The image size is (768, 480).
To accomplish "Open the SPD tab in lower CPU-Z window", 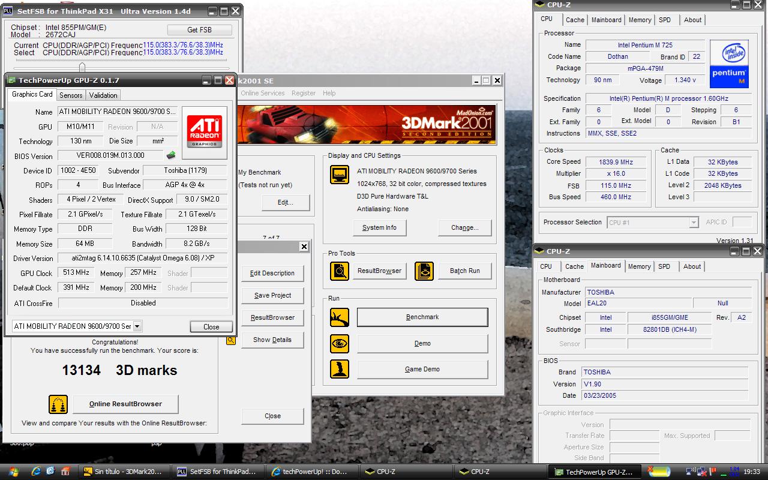I will pos(664,266).
